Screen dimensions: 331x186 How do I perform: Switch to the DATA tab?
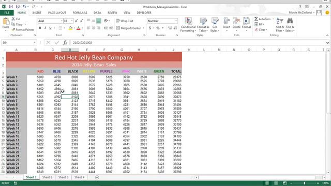(97, 12)
